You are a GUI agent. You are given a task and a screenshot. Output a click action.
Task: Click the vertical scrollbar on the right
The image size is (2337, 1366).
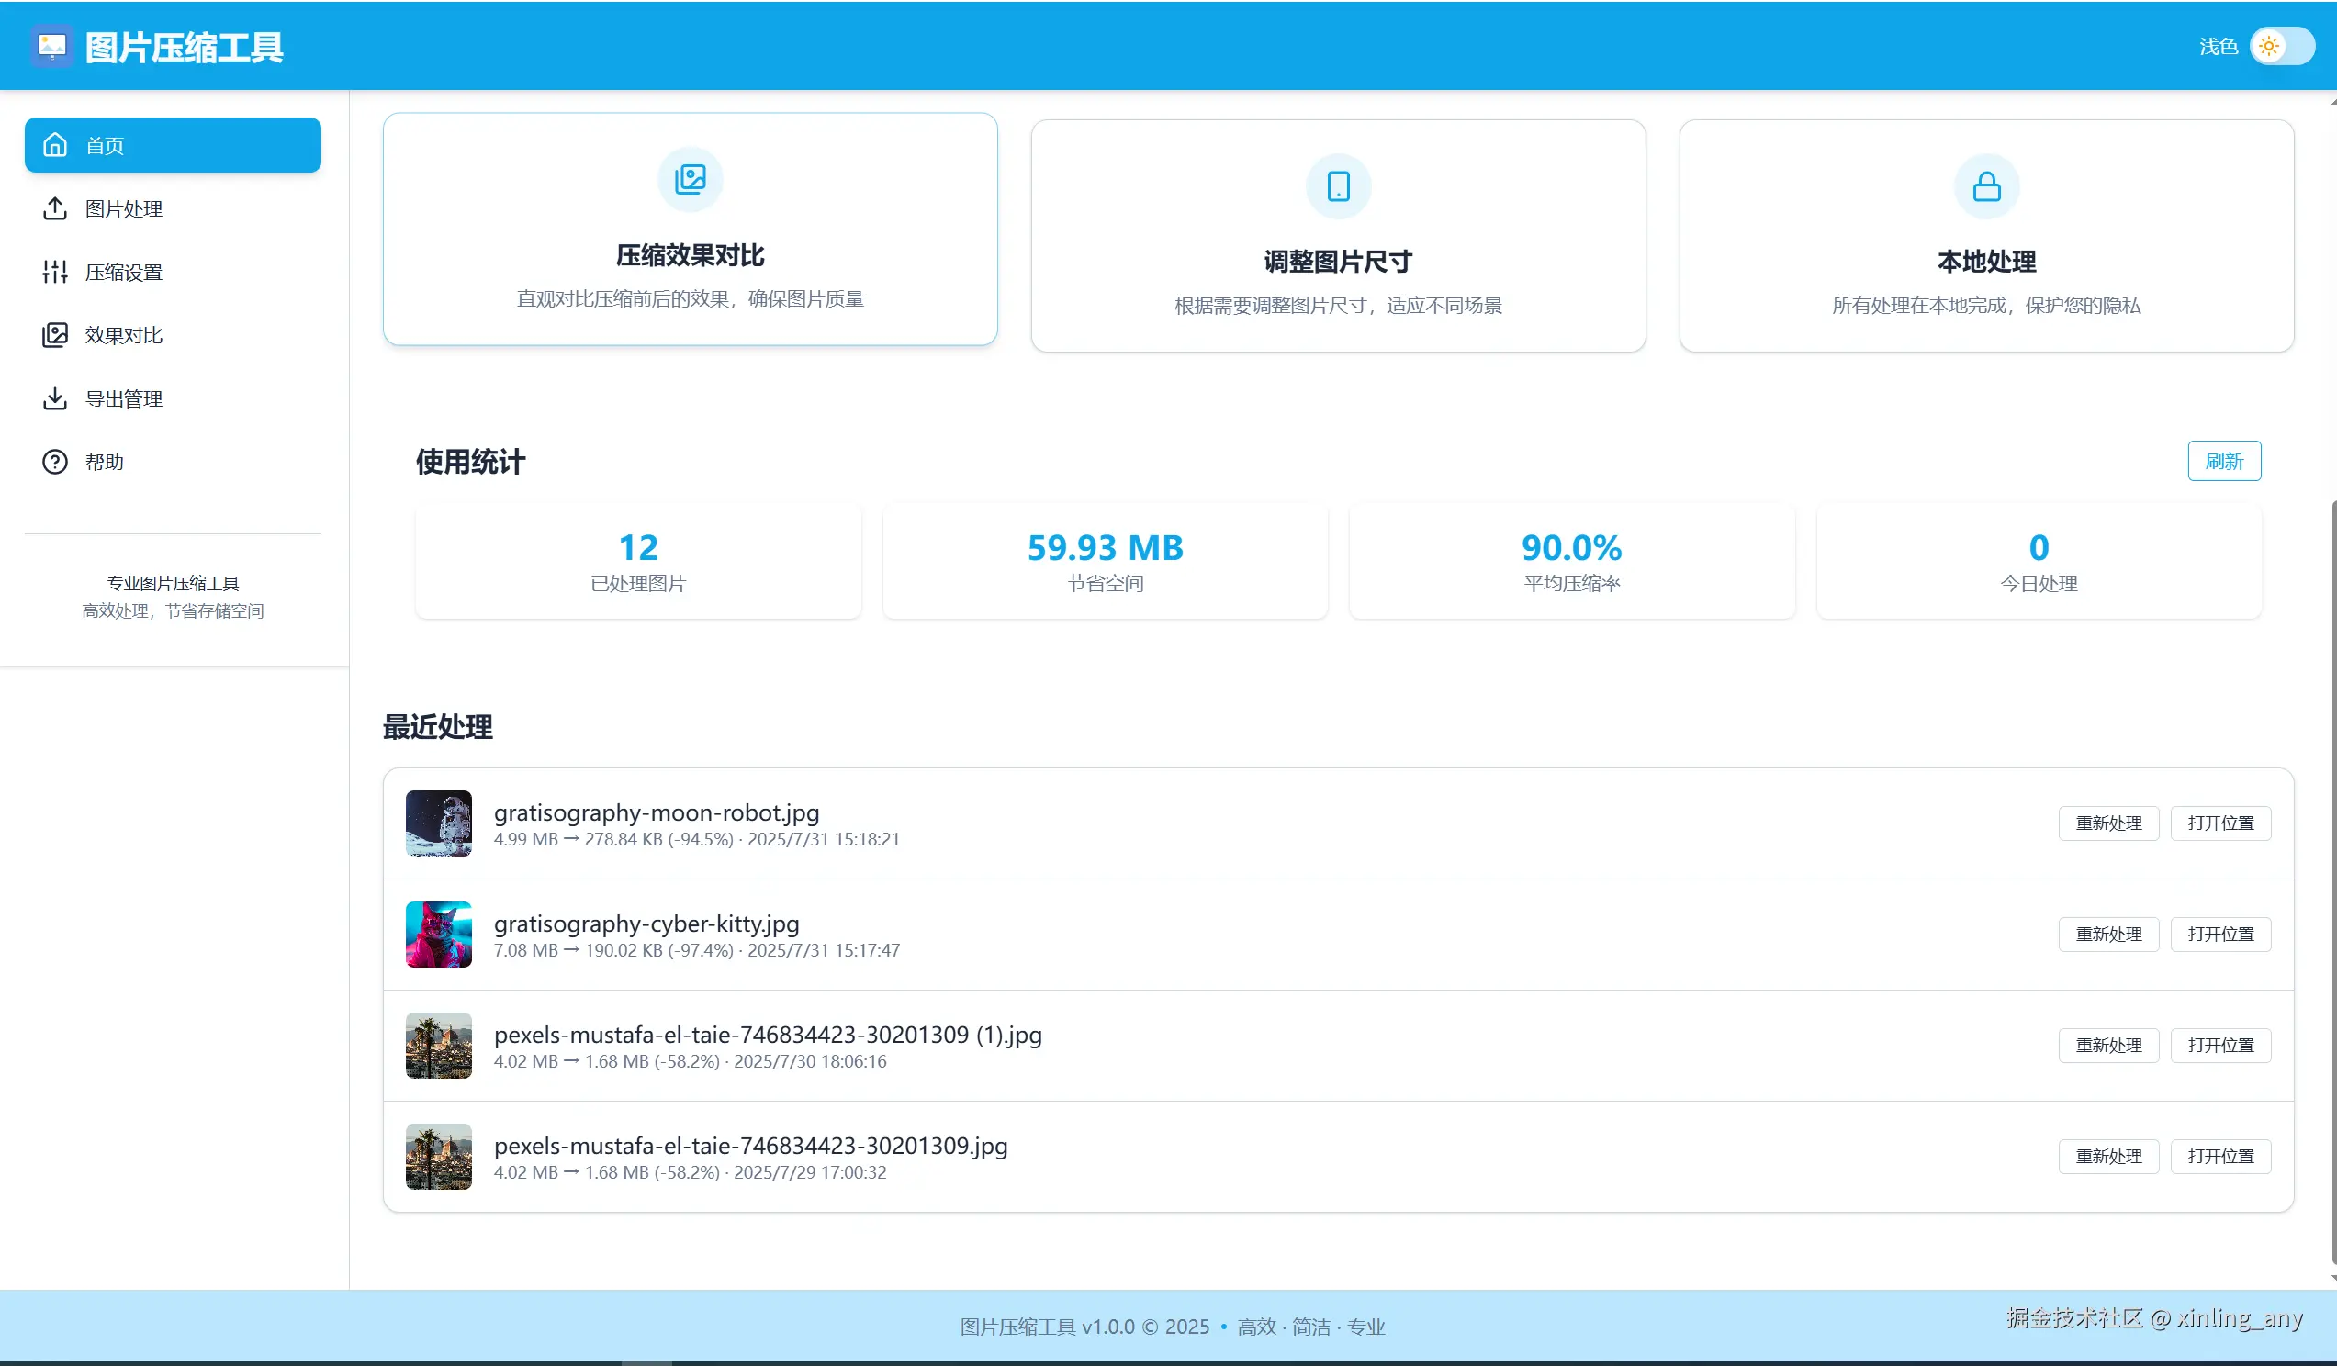coord(2332,881)
